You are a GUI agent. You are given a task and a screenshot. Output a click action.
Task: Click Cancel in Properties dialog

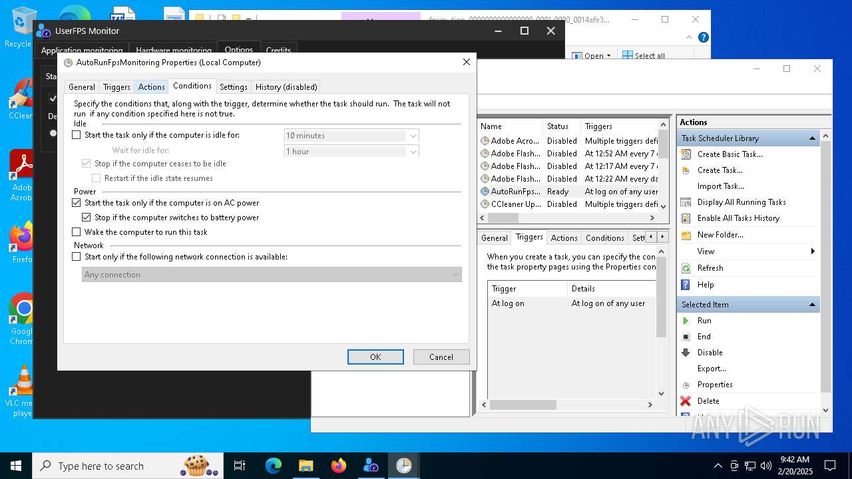coord(441,357)
